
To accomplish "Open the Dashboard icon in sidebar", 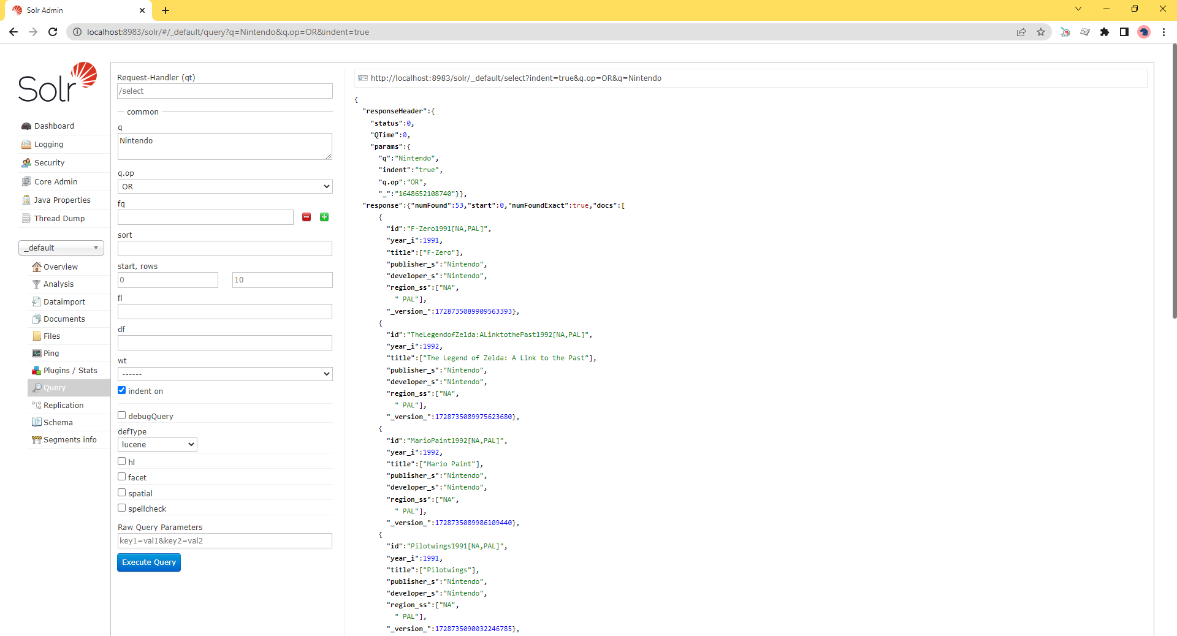I will [x=26, y=126].
